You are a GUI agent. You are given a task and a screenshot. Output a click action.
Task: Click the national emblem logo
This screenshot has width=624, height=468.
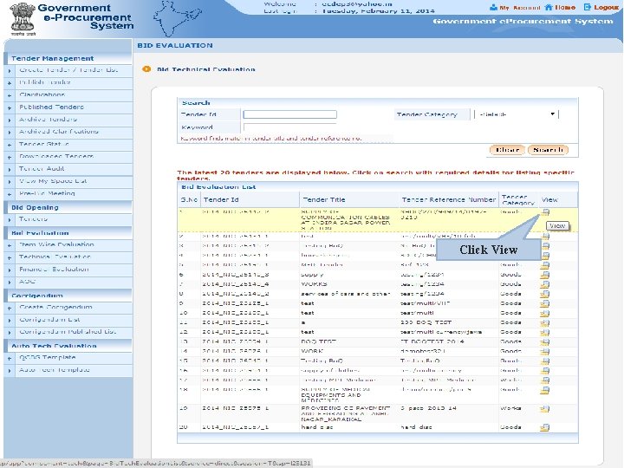click(23, 19)
